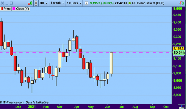Click the red Price color swatch
The height and width of the screenshot is (109, 186).
pyautogui.click(x=2, y=9)
